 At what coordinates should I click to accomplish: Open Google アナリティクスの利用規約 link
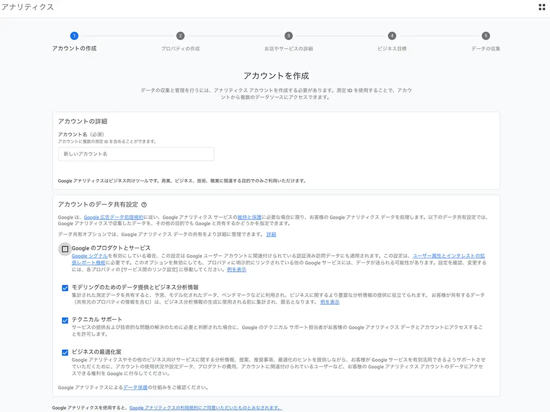[x=206, y=408]
